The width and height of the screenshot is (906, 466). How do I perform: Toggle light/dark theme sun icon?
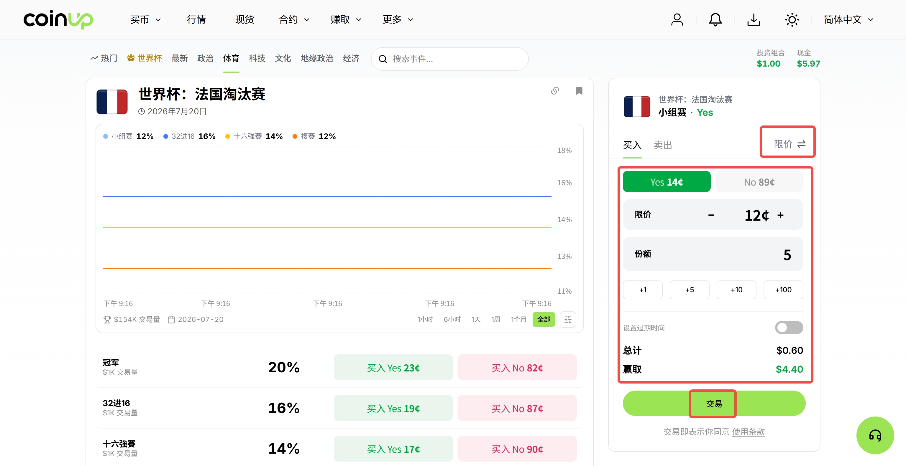[792, 20]
